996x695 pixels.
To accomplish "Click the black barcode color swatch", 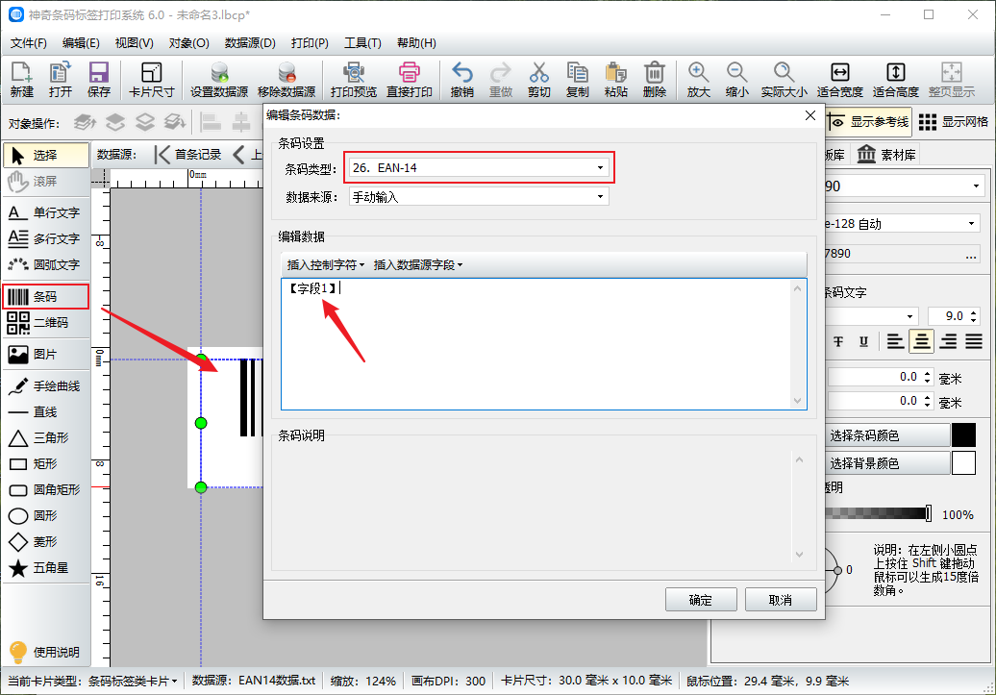I will [963, 435].
